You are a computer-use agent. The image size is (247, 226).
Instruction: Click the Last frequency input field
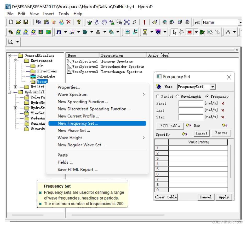191,110
